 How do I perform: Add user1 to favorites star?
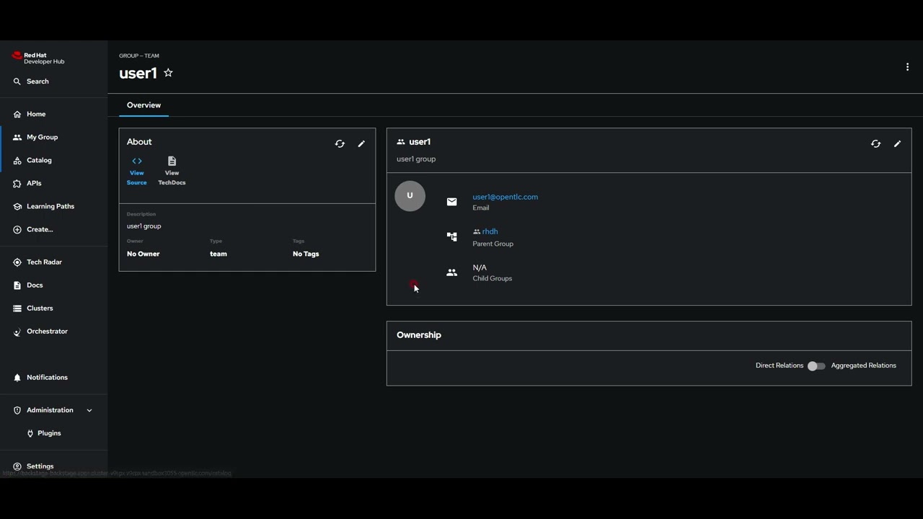(x=168, y=73)
